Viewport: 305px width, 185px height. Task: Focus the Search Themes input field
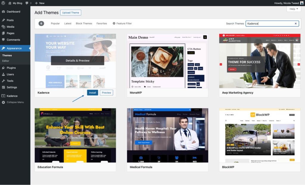coord(270,24)
